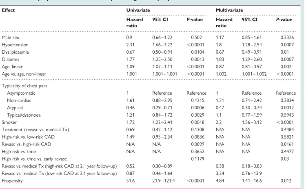This screenshot has height=189, width=306.
Task: Click the 'High risk vs. time' label
Action: pos(19,152)
